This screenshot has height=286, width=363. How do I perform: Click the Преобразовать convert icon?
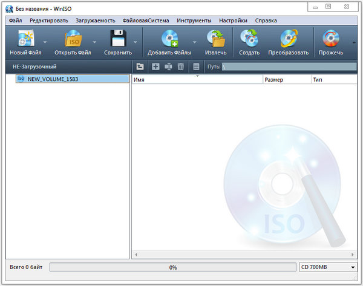(288, 39)
